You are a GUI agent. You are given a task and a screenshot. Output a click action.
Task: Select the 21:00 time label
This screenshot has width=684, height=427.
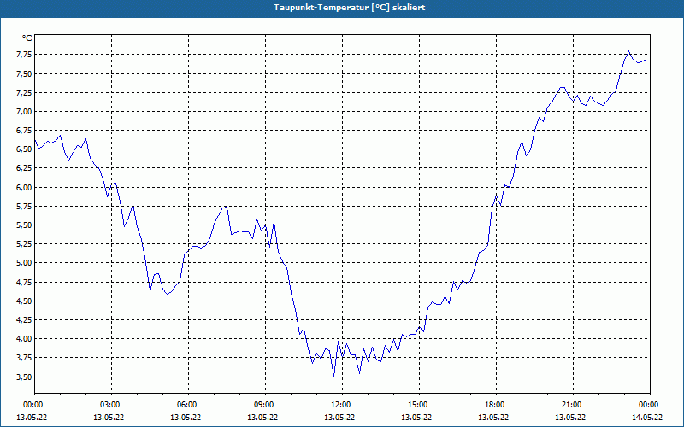tap(573, 405)
